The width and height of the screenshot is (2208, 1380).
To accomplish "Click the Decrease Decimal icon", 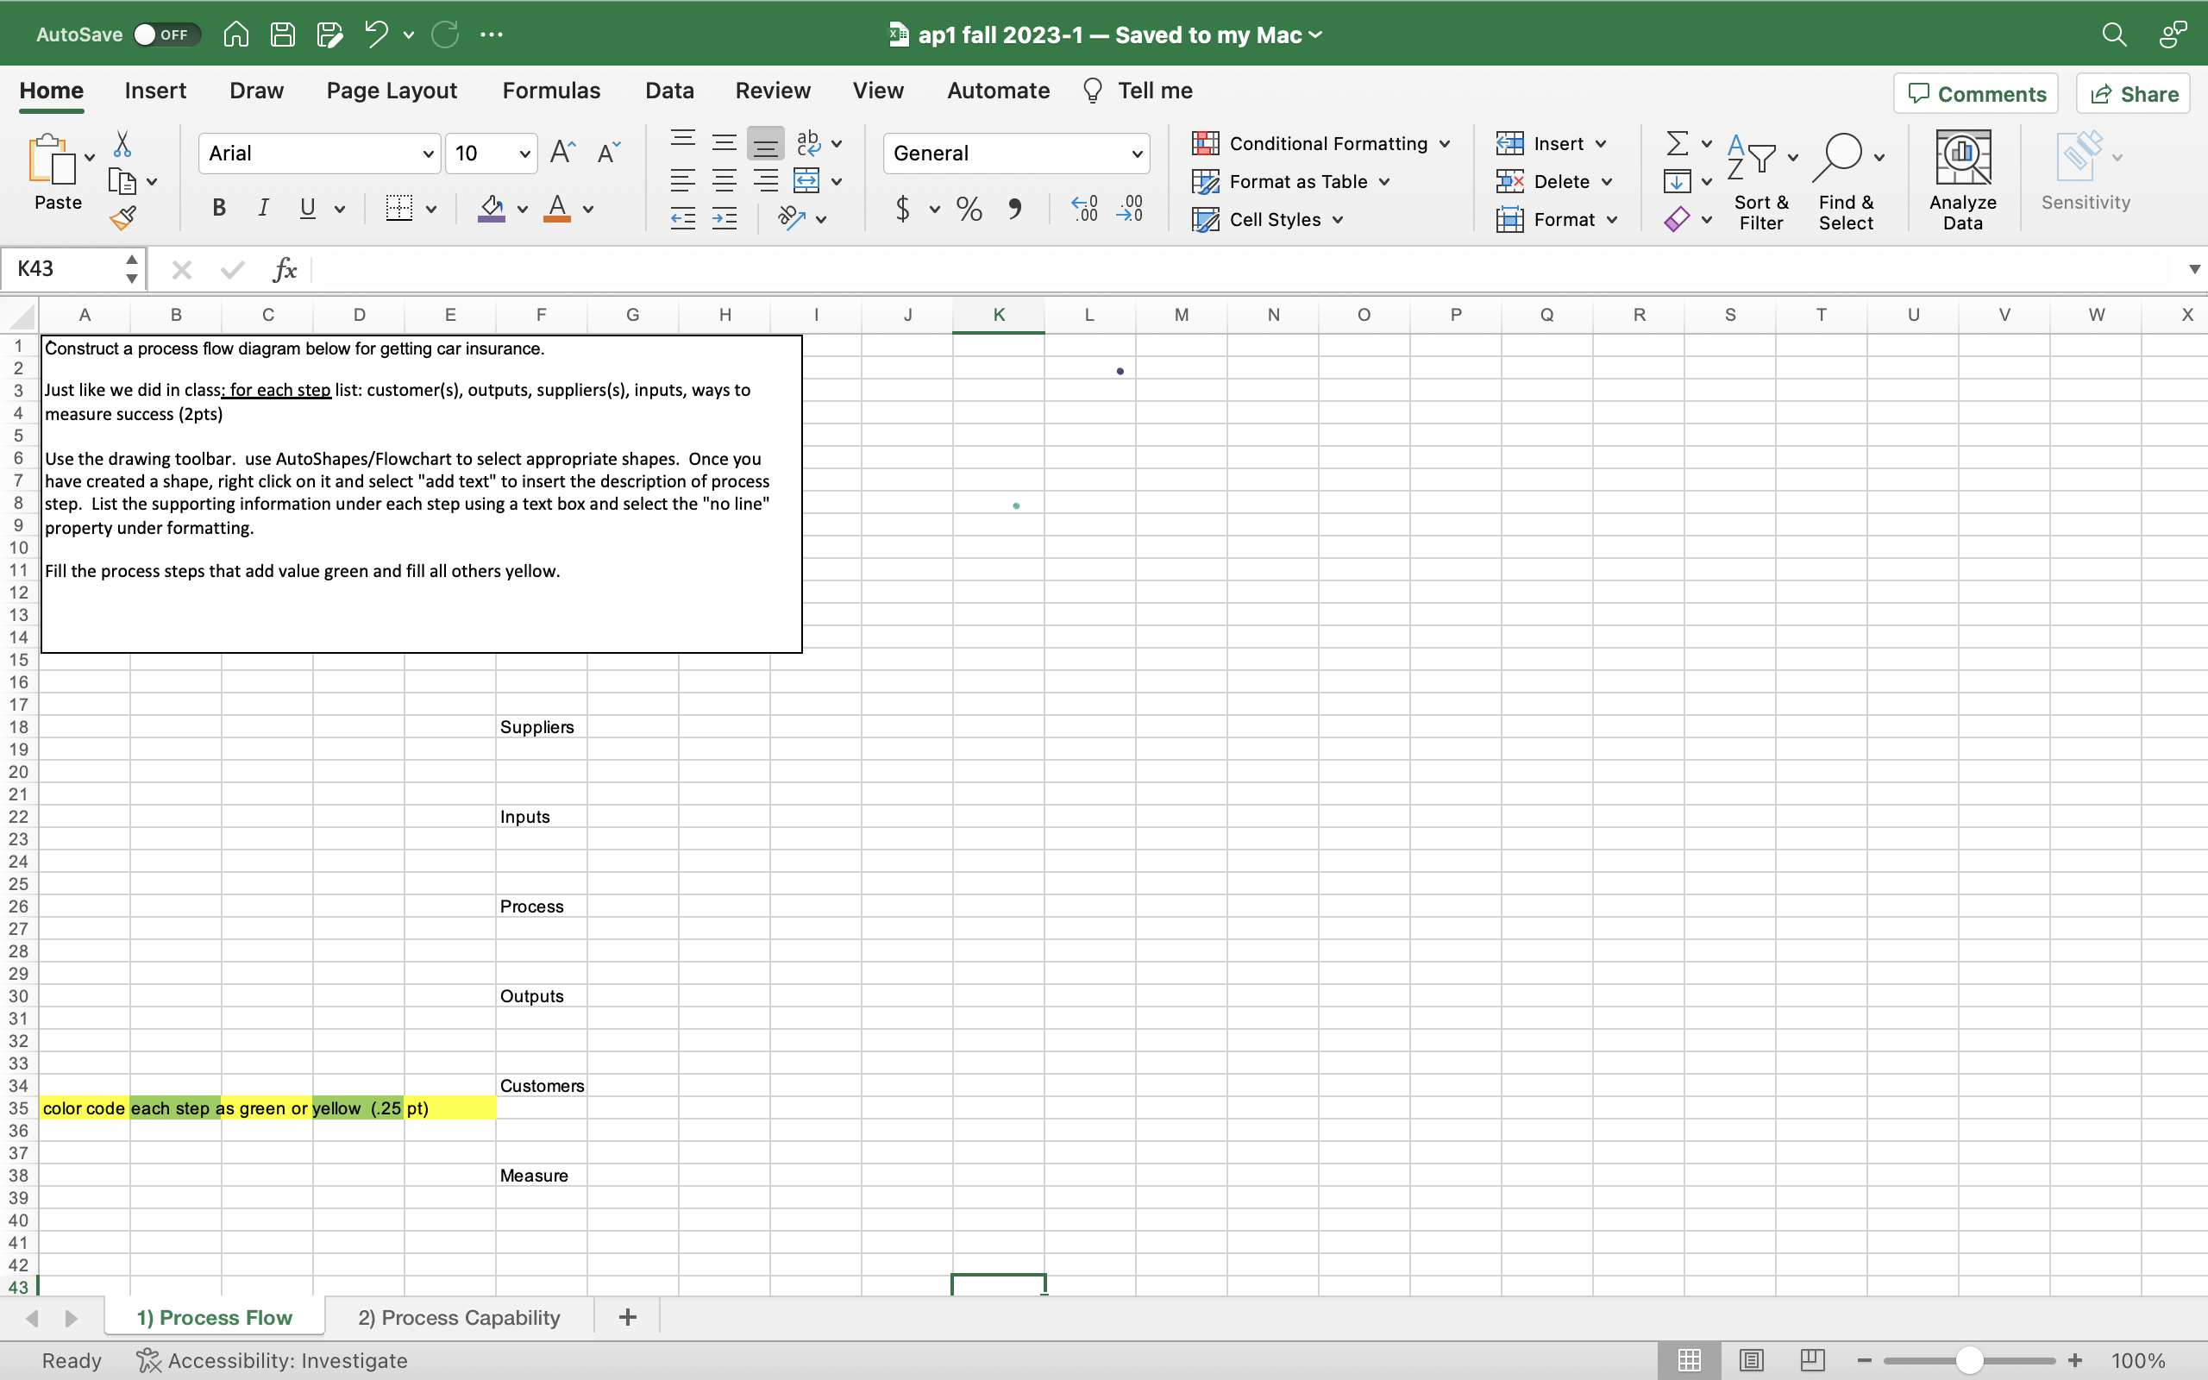I will (x=1130, y=209).
